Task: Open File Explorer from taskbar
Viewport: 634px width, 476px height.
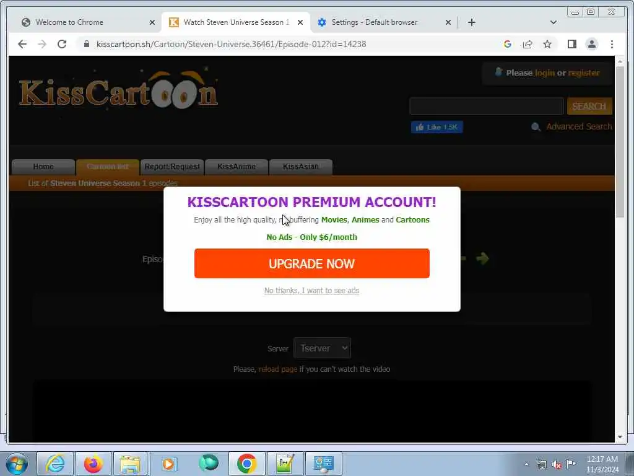Action: (x=130, y=464)
